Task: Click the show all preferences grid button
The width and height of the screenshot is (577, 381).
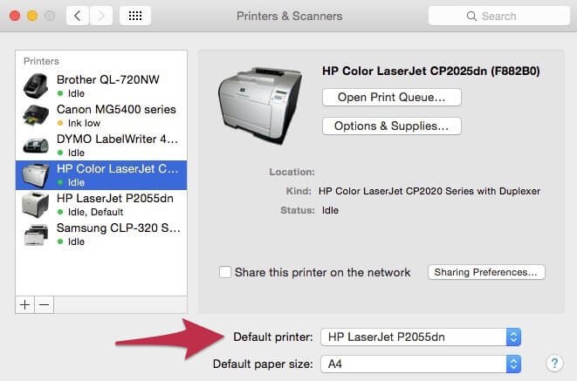Action: pos(135,16)
